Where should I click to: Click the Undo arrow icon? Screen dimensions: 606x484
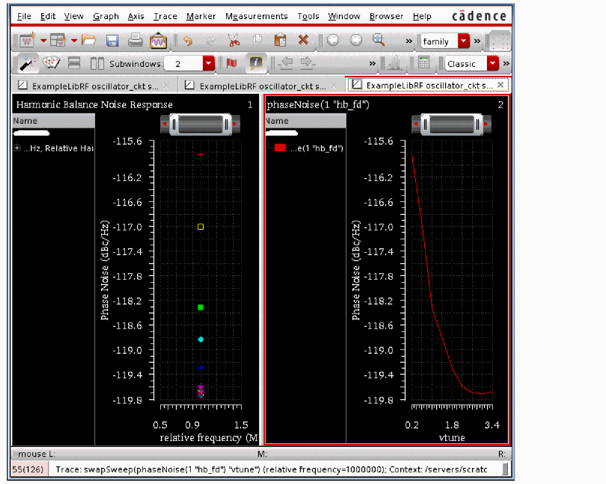coord(188,41)
